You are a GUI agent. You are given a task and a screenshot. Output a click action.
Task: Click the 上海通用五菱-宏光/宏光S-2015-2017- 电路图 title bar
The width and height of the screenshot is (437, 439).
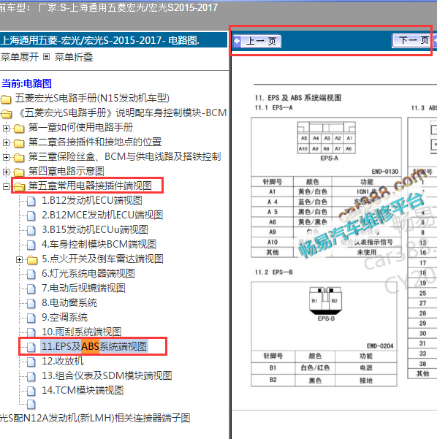click(113, 41)
